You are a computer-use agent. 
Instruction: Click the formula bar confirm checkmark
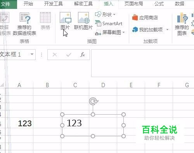coord(69,55)
